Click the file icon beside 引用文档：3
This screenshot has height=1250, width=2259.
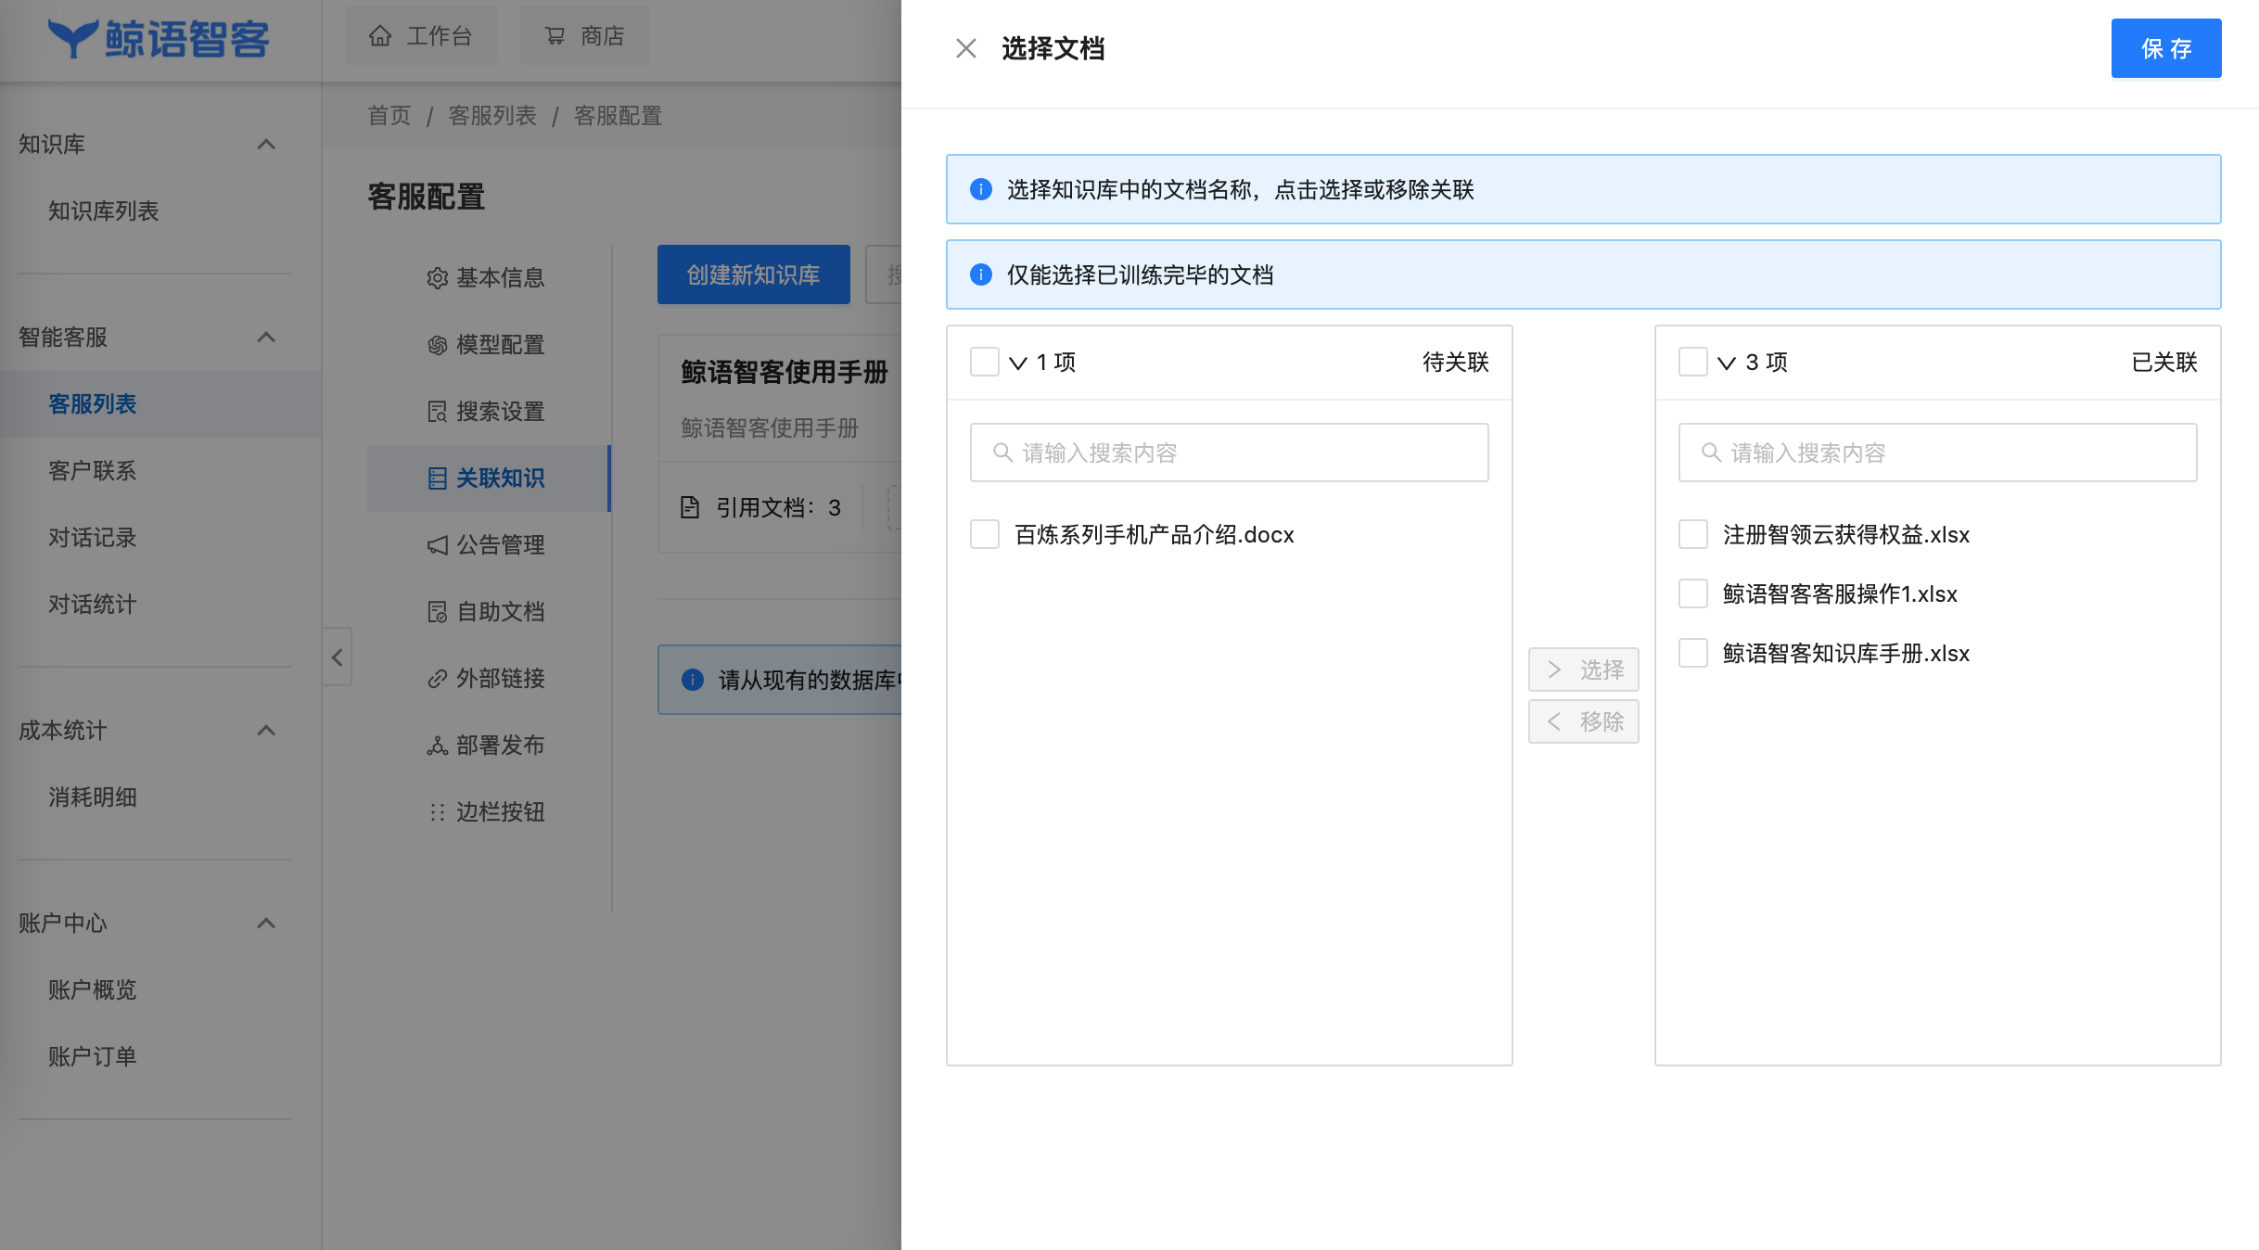[x=689, y=507]
